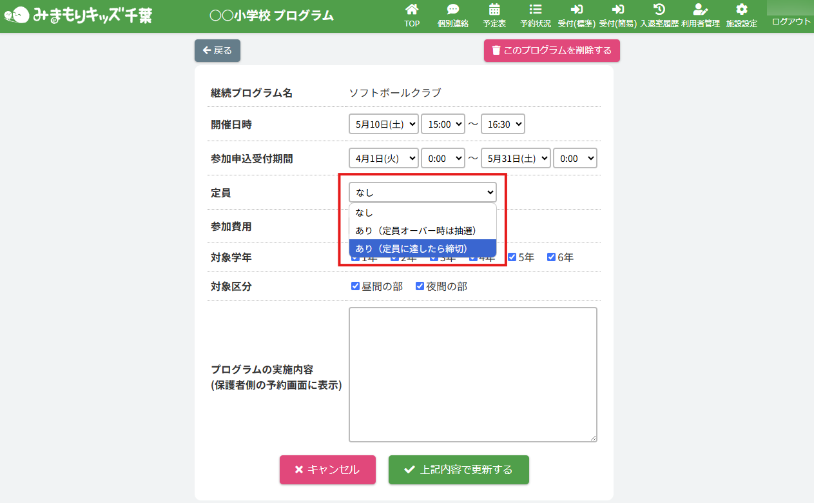Expand the 5月10日(土) event date dropdown
Screen dimensions: 814x503
383,124
